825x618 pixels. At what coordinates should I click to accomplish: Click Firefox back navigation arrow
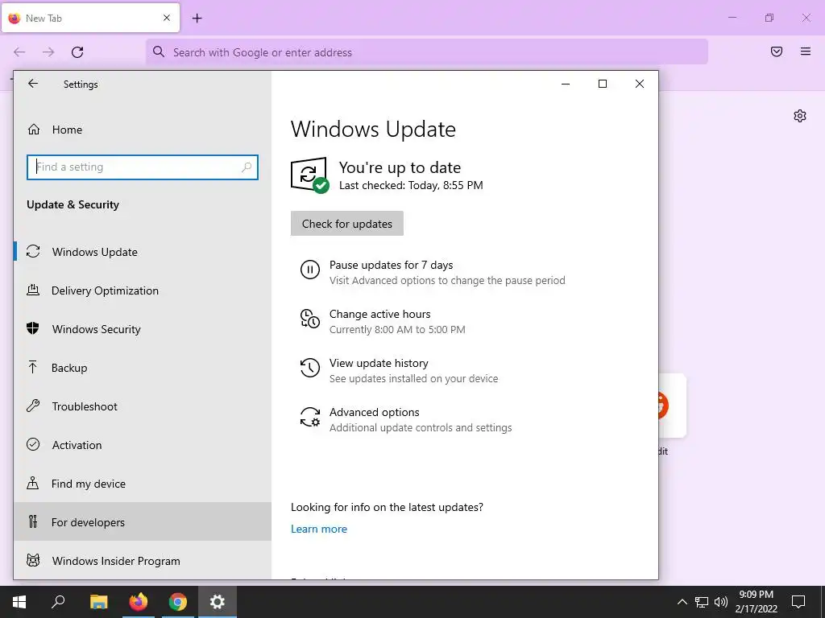tap(19, 52)
